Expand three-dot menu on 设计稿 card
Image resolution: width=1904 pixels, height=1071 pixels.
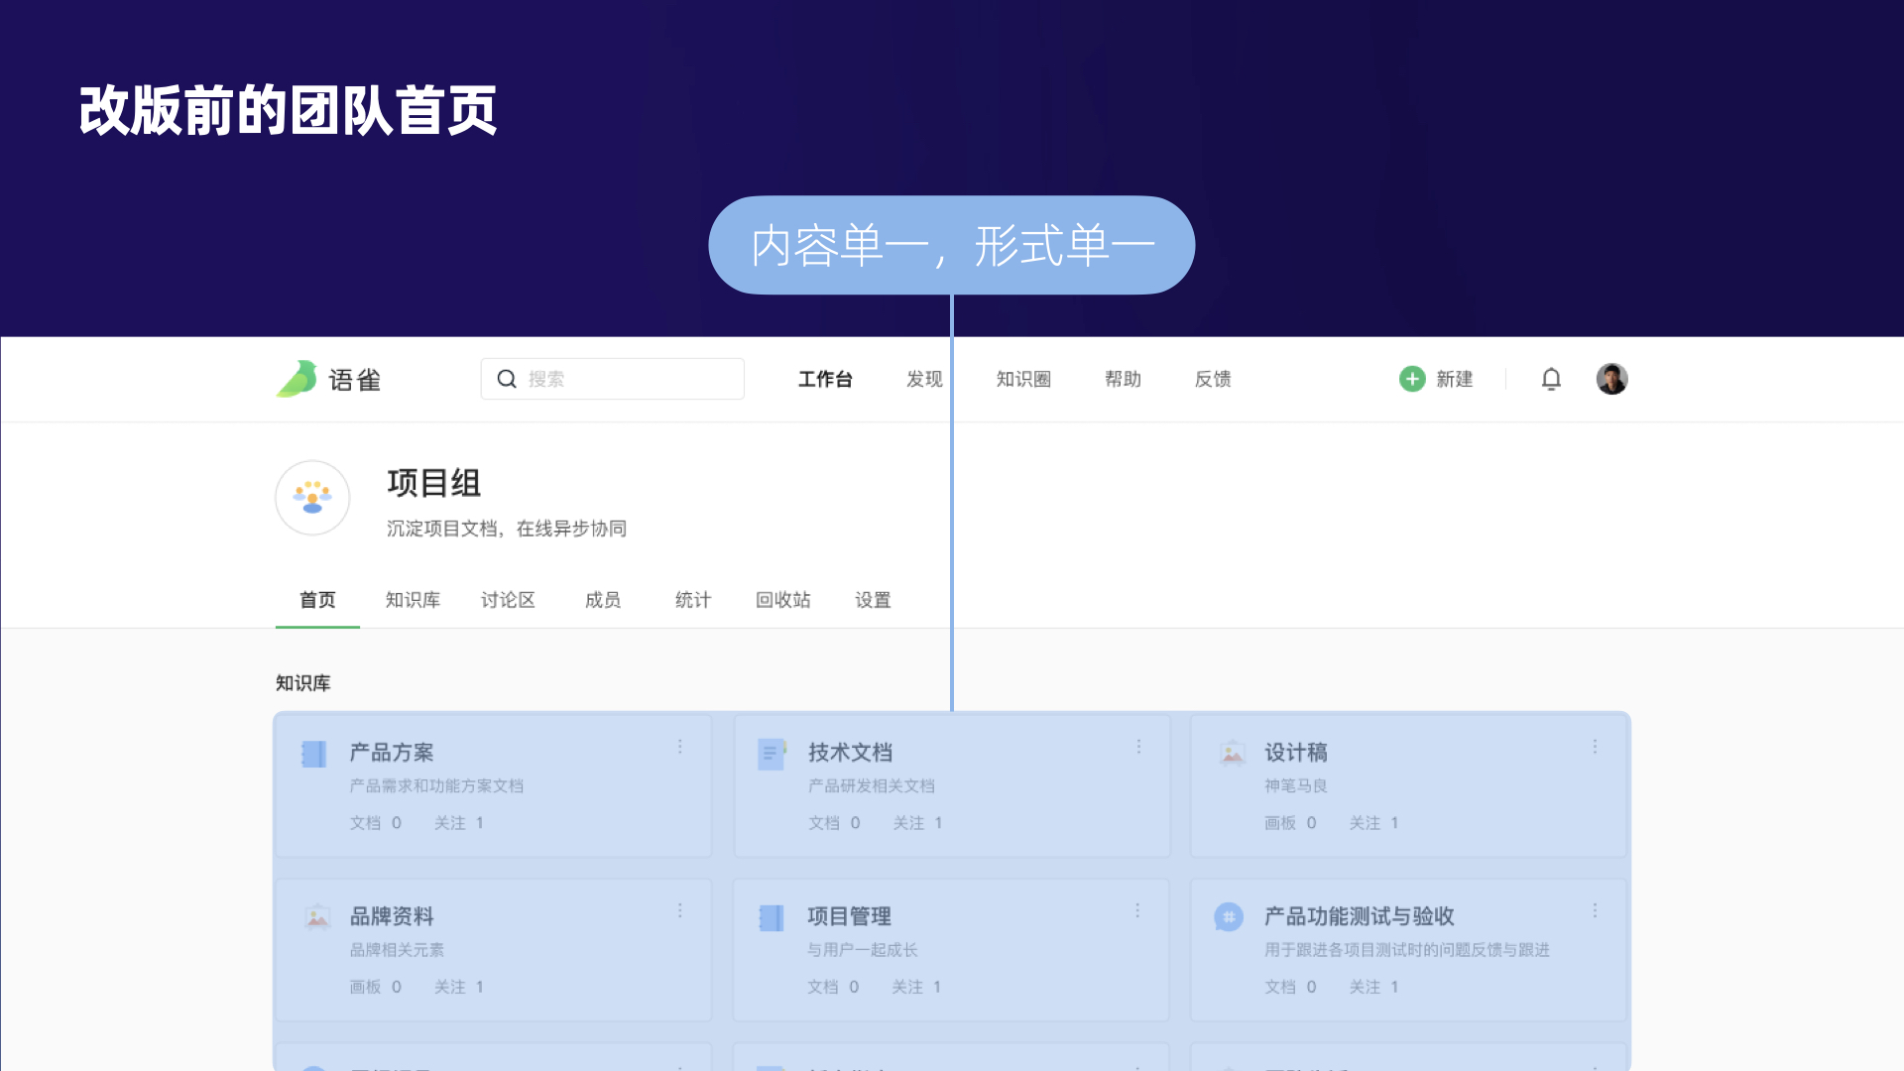click(1595, 746)
